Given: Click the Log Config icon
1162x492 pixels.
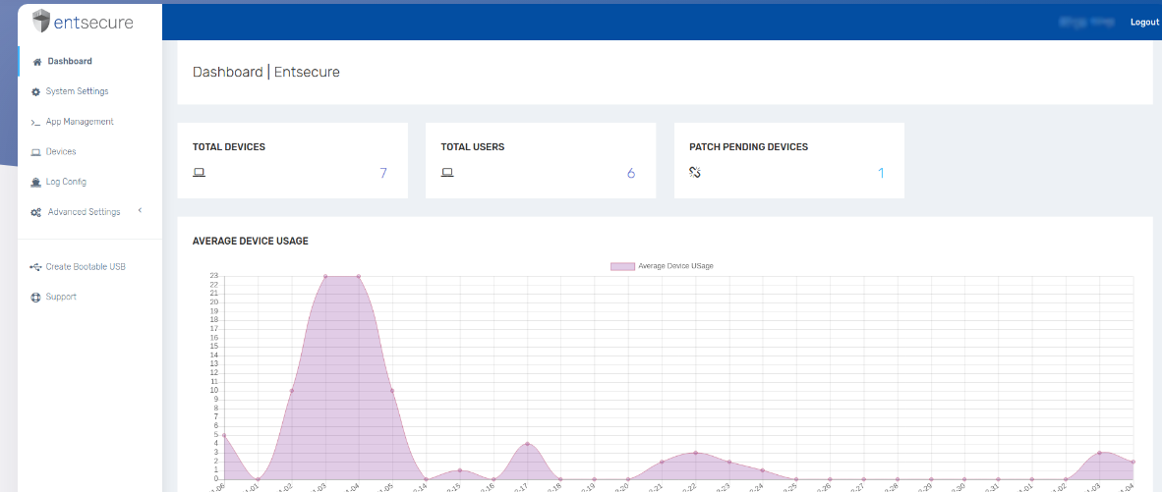Looking at the screenshot, I should (36, 183).
